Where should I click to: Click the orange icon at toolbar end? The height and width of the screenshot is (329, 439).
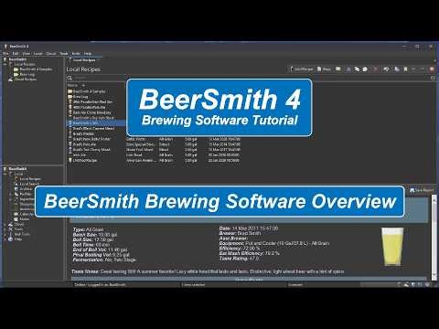point(432,69)
